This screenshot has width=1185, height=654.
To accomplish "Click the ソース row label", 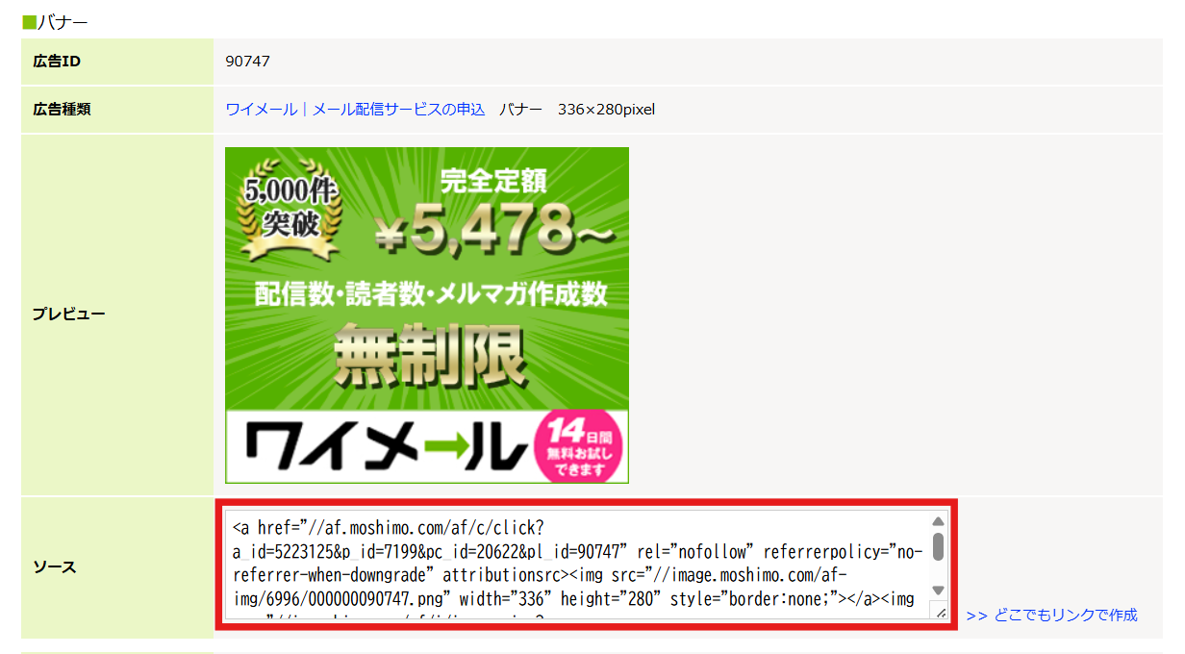I will (x=55, y=566).
